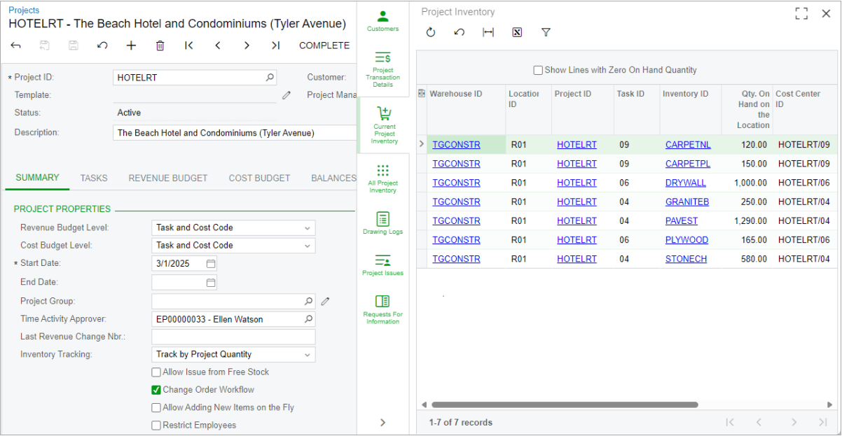The height and width of the screenshot is (436, 842).
Task: Uncheck Change Order Workflow checkbox
Action: (156, 390)
